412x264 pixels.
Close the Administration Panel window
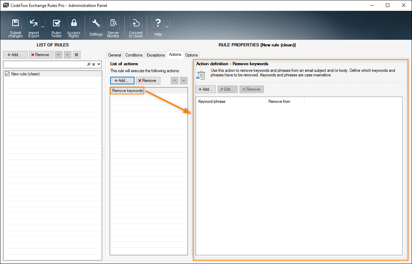(x=404, y=5)
